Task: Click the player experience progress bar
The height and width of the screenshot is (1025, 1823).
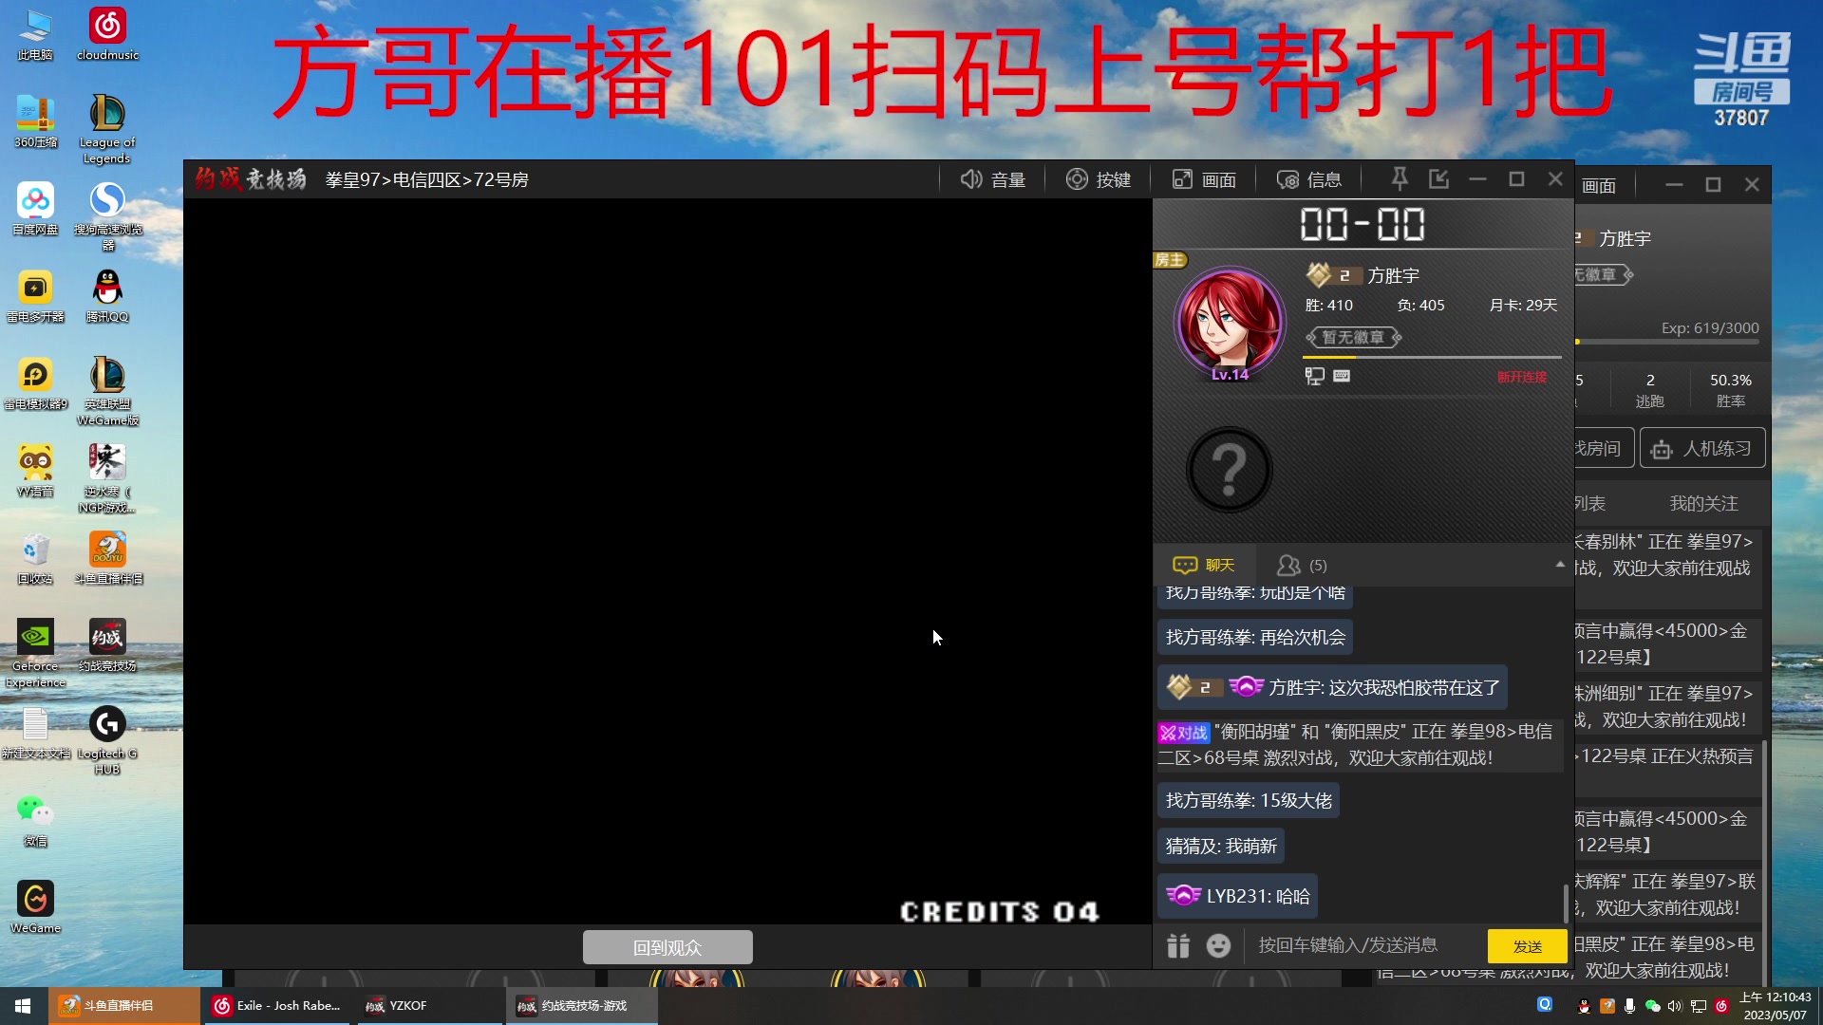Action: (1432, 357)
